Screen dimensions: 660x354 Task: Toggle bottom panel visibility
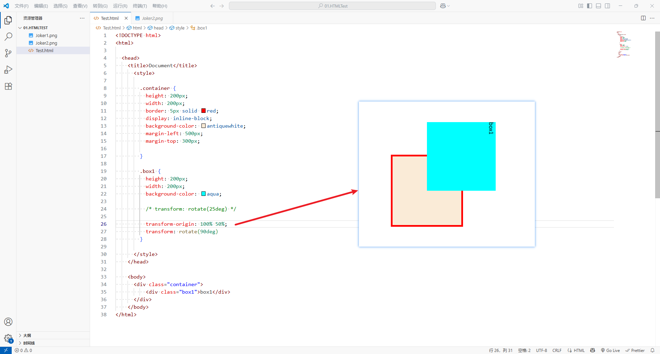pos(598,6)
